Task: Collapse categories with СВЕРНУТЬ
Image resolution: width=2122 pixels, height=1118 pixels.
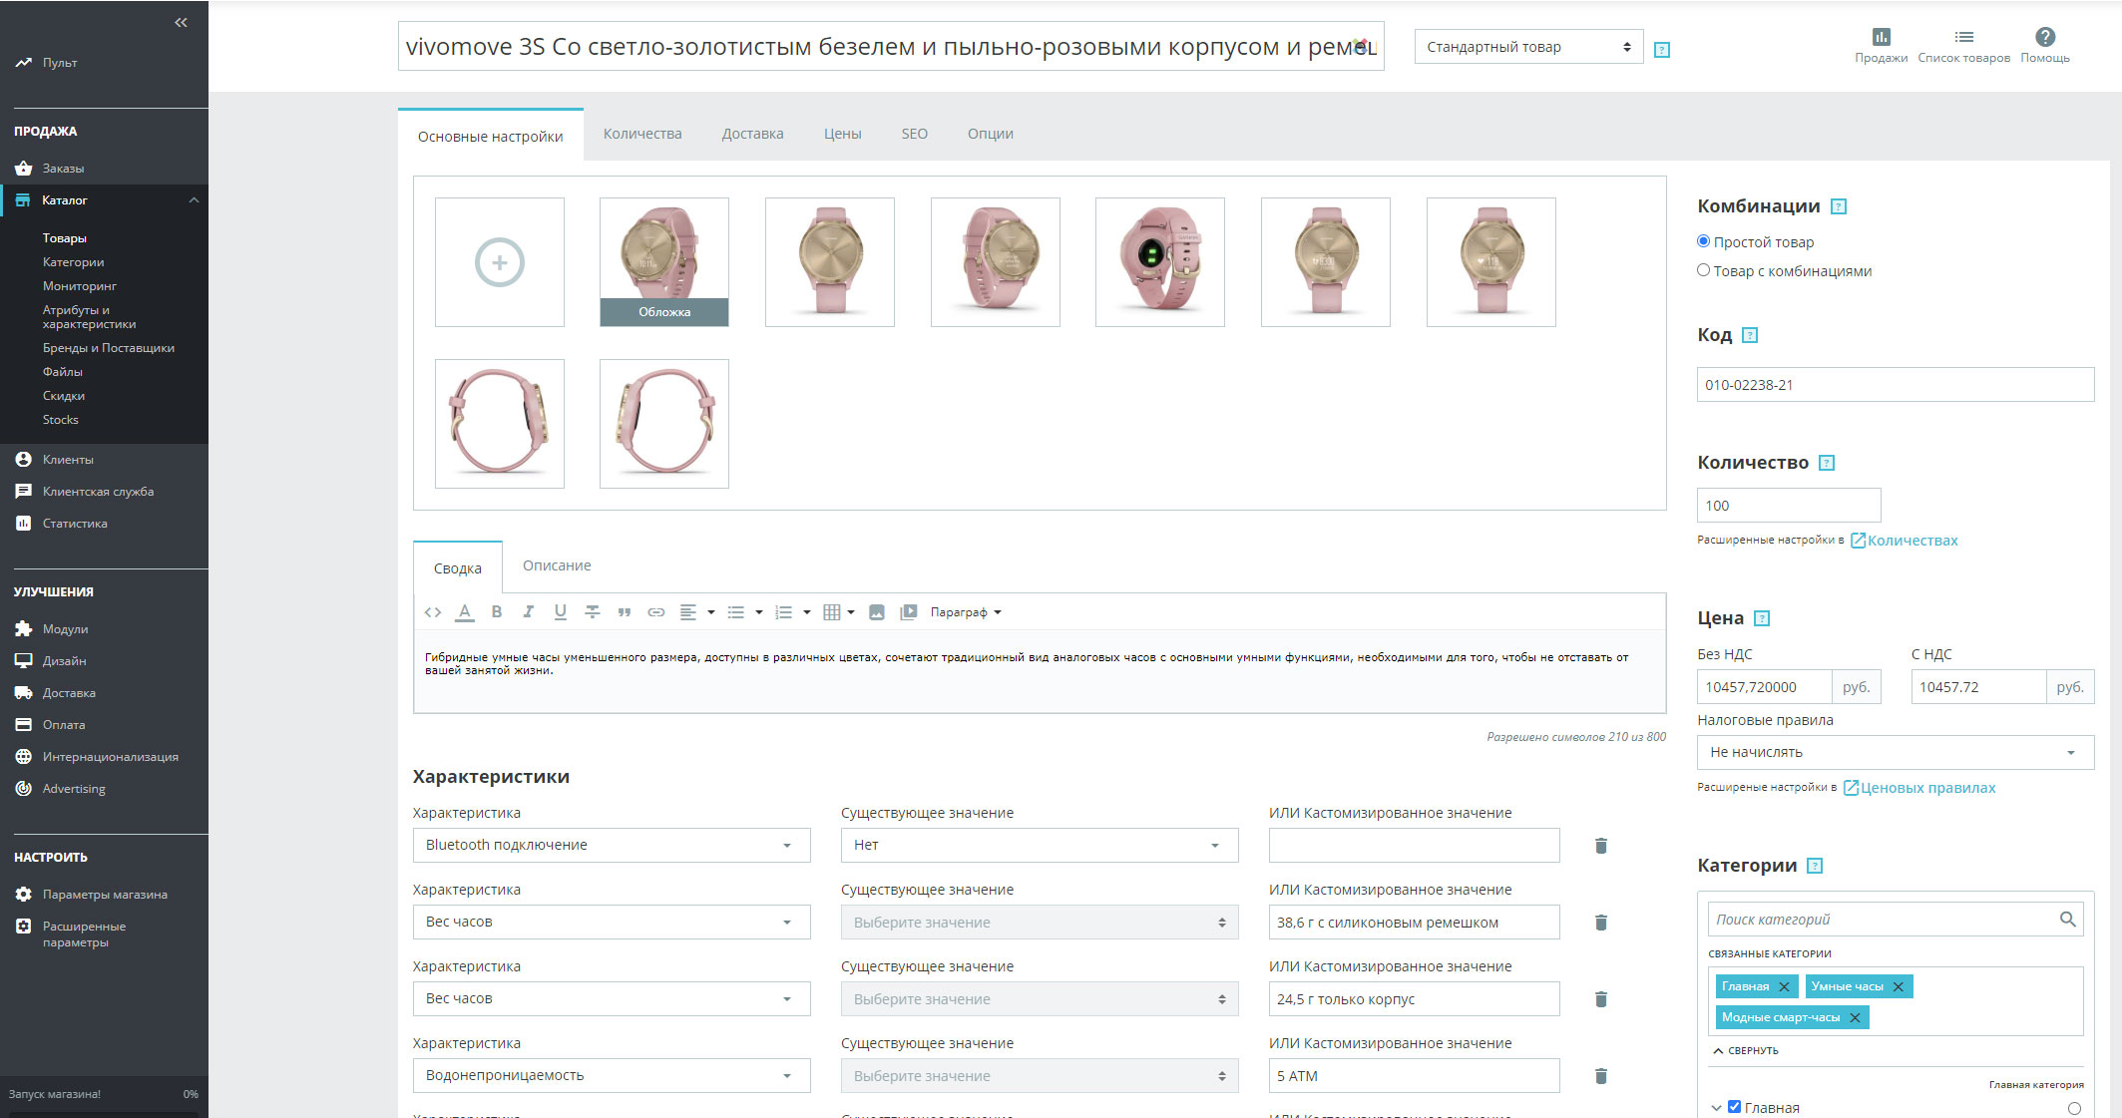Action: (x=1746, y=1050)
